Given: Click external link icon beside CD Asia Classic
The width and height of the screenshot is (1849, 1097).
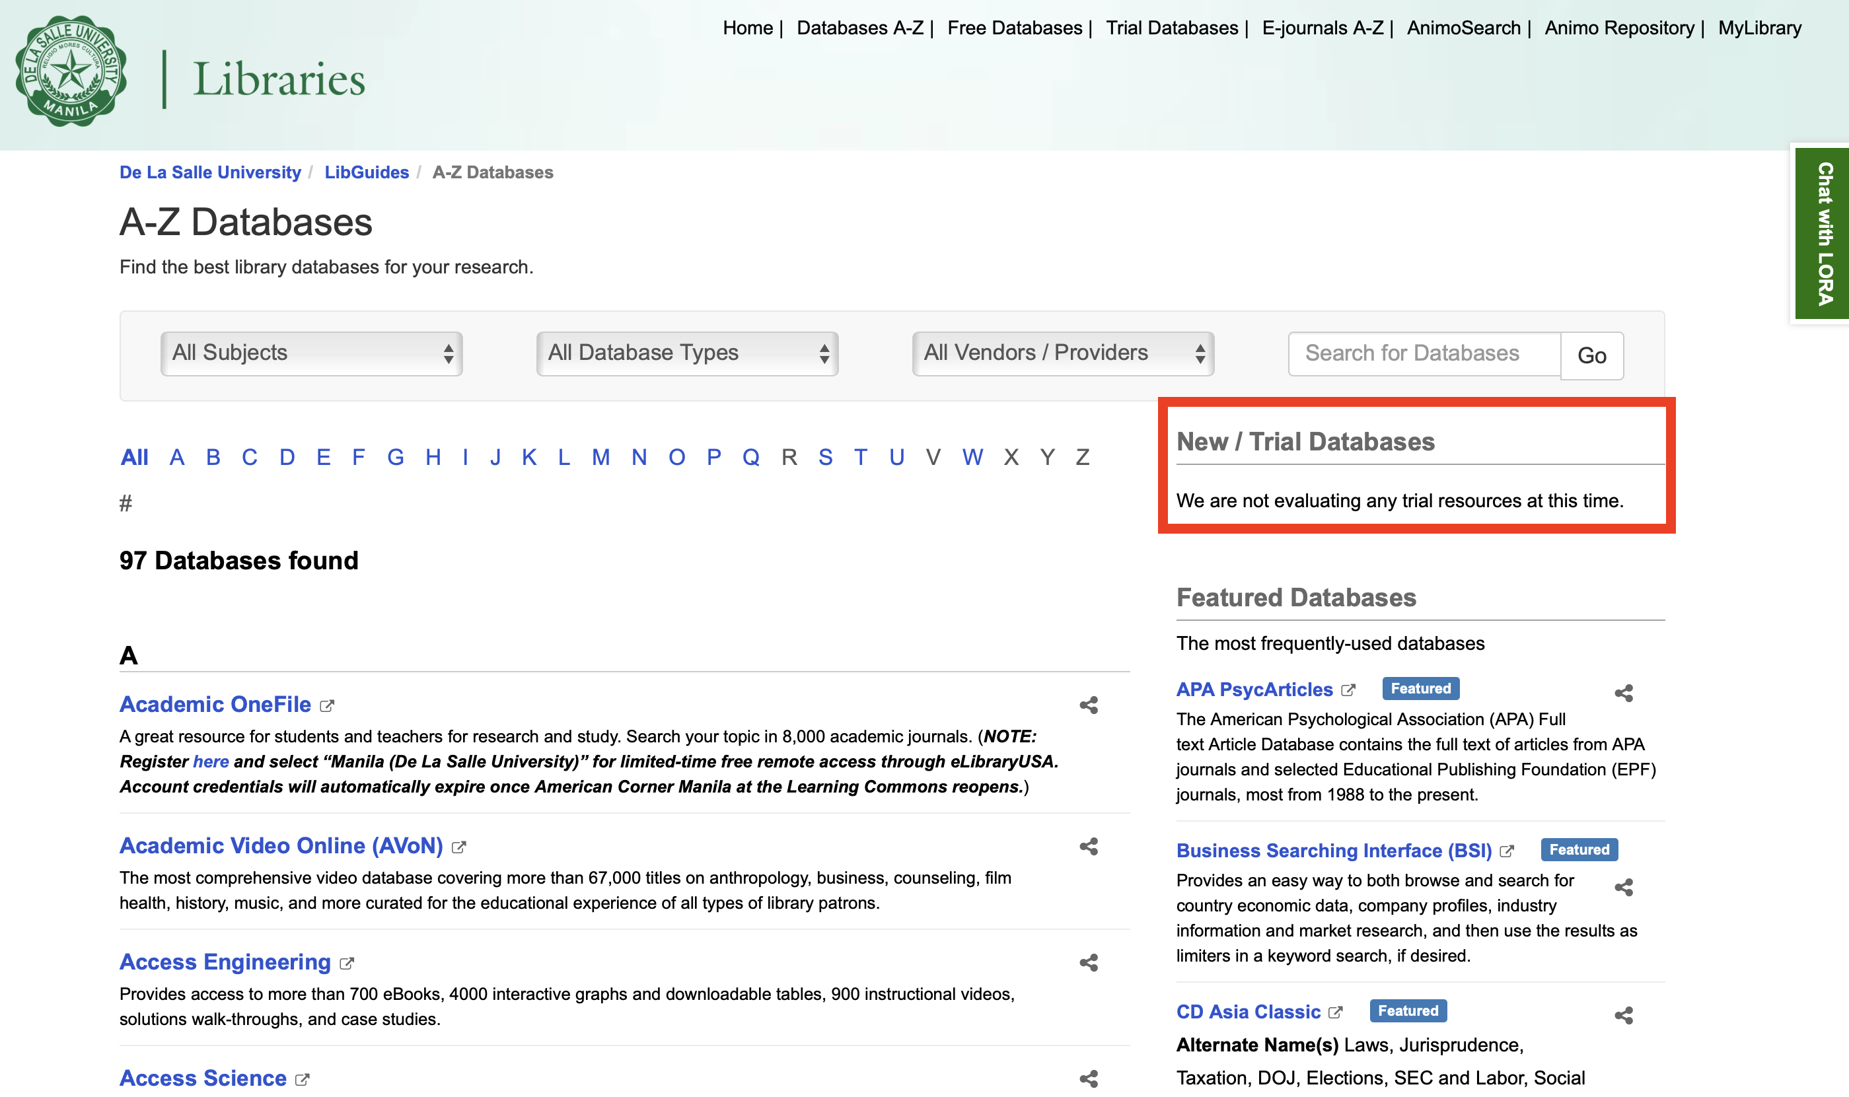Looking at the screenshot, I should [x=1335, y=1012].
